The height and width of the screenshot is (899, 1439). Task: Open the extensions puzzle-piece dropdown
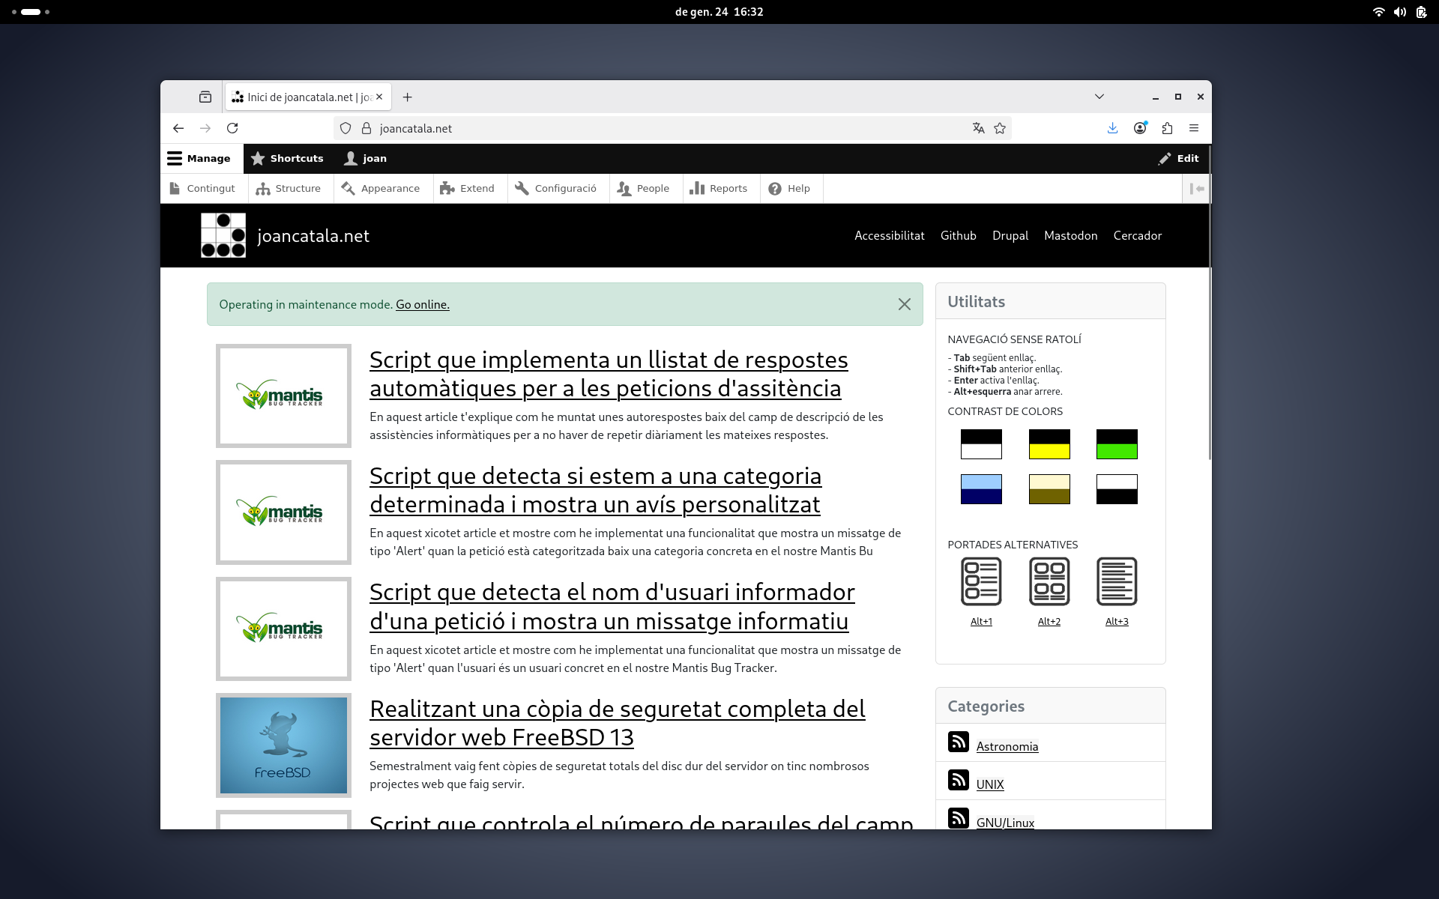[1167, 128]
